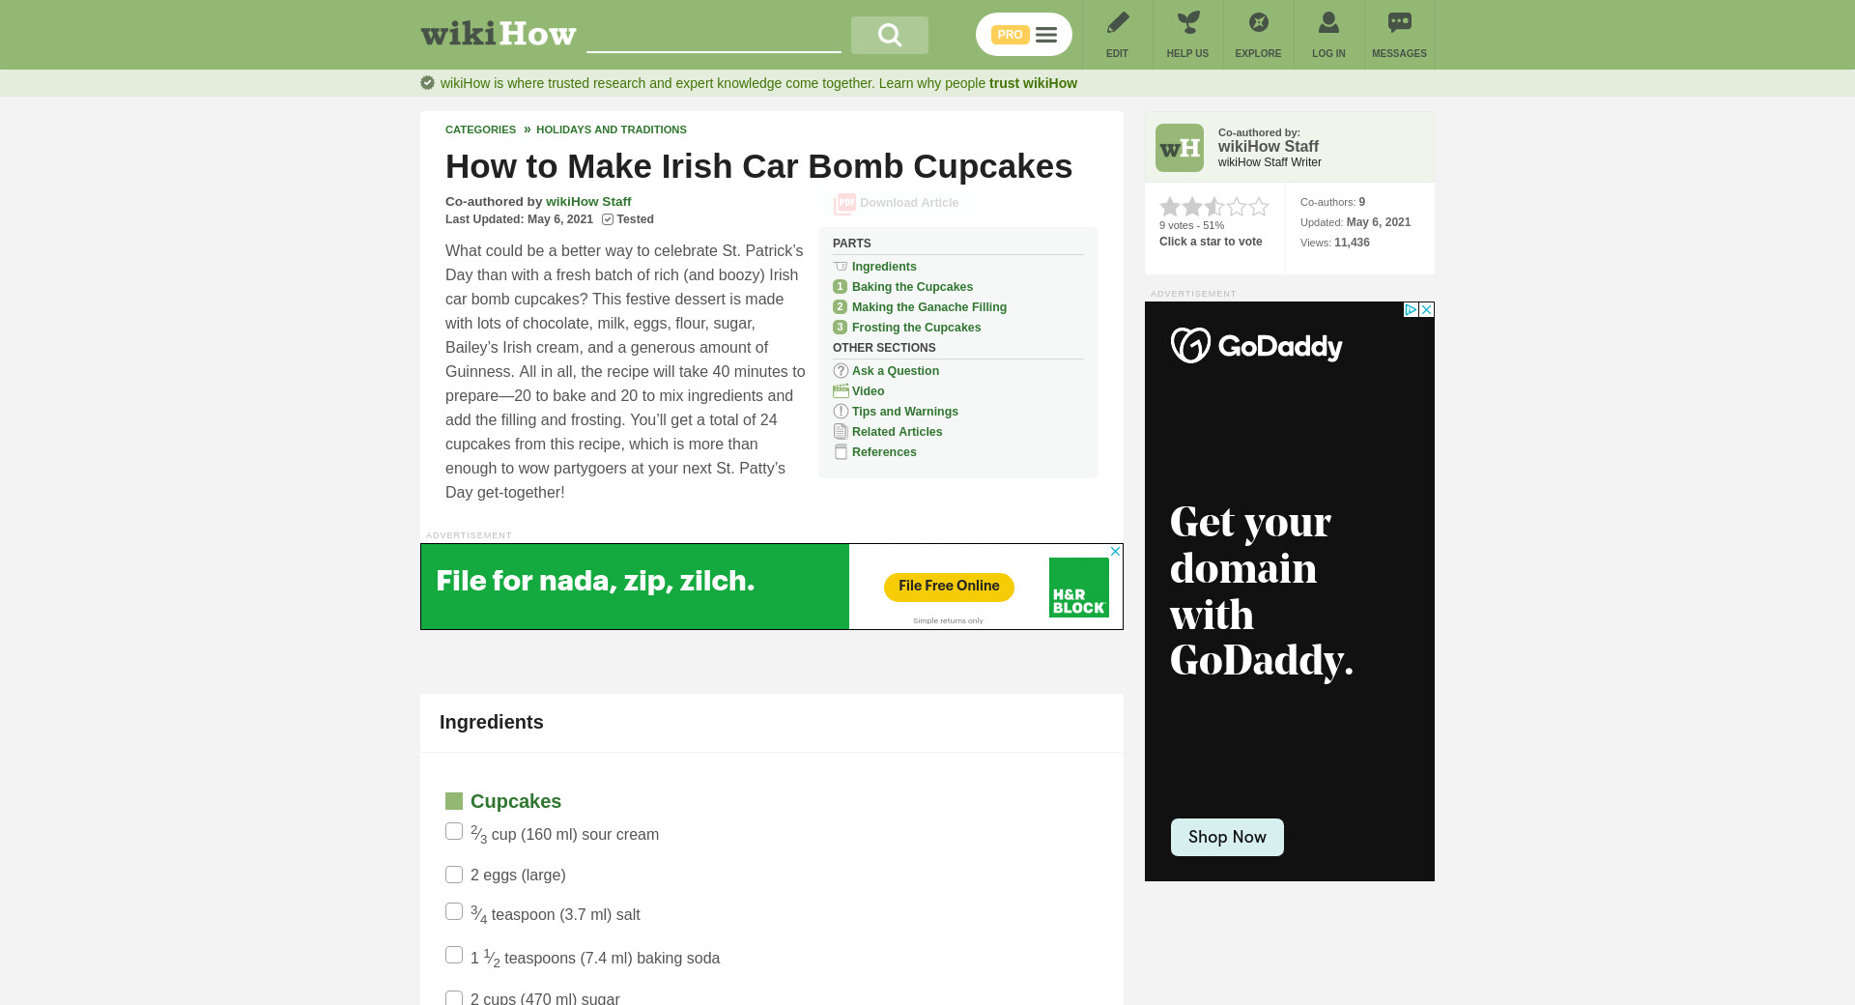Open the Help Us sprout icon
Screen dimensions: 1855x1005
[1188, 22]
